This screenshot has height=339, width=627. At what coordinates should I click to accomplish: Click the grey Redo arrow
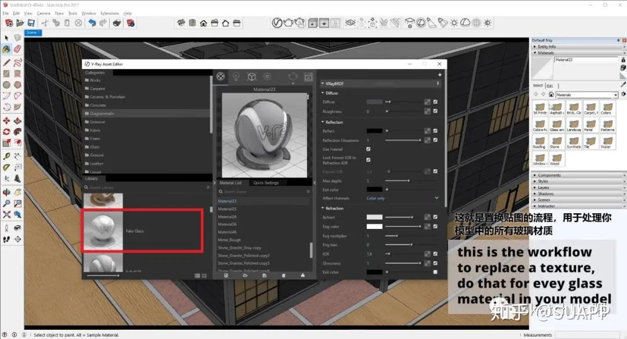[x=103, y=23]
